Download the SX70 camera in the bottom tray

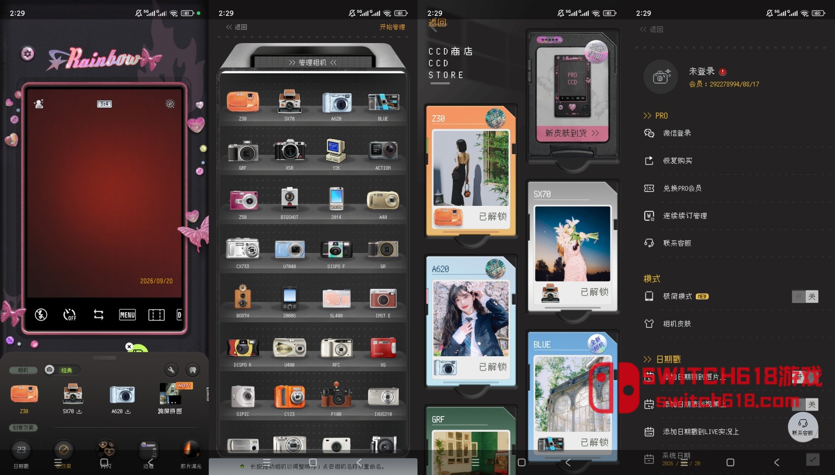click(73, 398)
